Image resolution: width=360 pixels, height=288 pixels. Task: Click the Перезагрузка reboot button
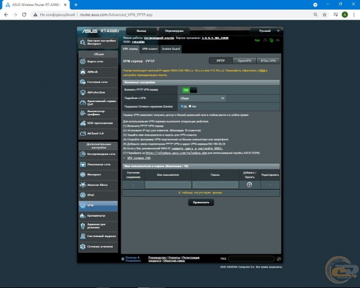point(174,31)
